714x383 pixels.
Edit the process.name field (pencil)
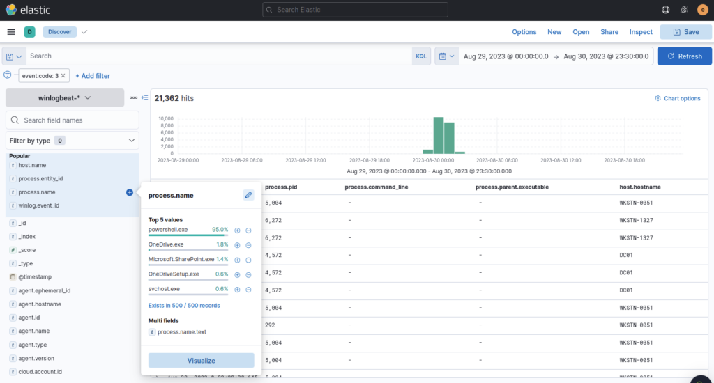(x=249, y=195)
